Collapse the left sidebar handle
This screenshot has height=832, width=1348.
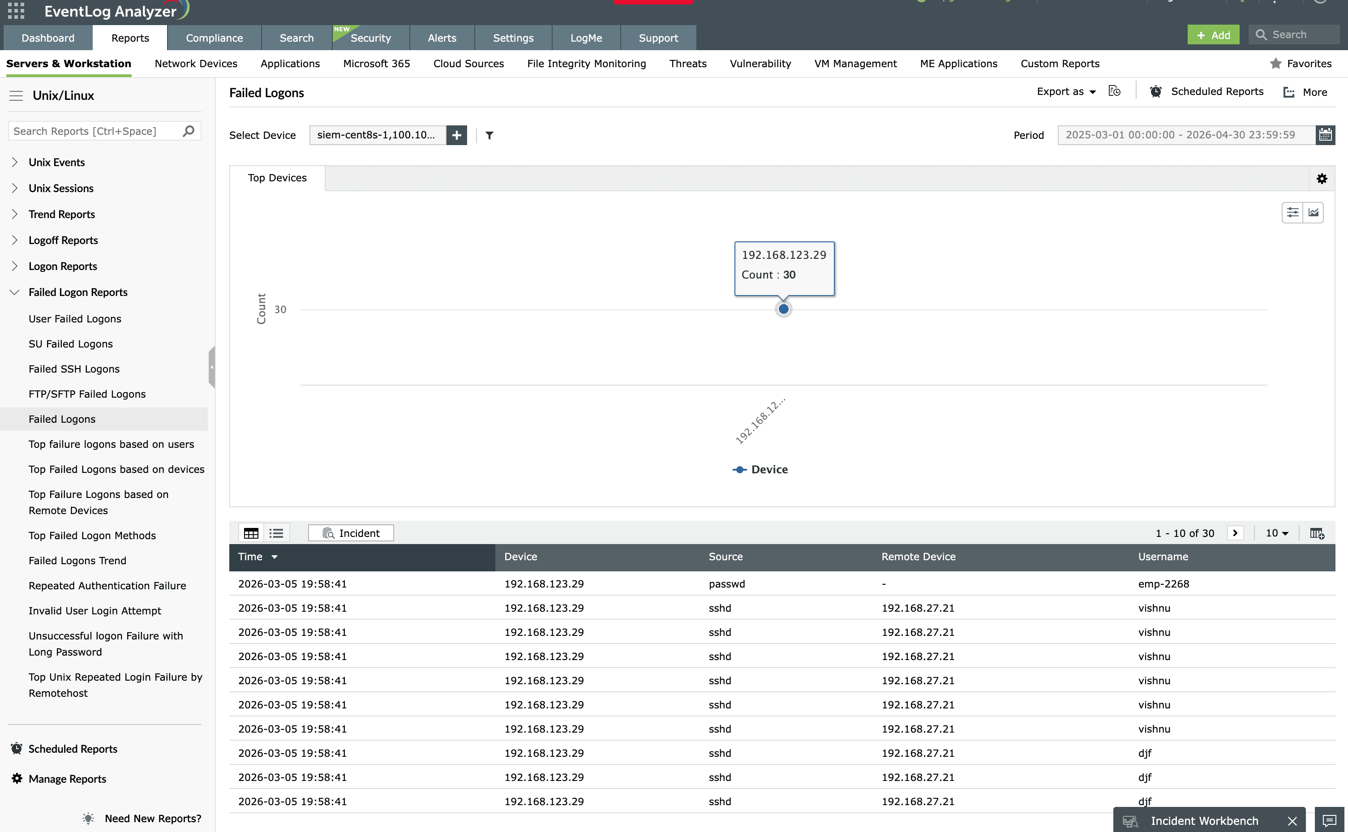coord(212,367)
